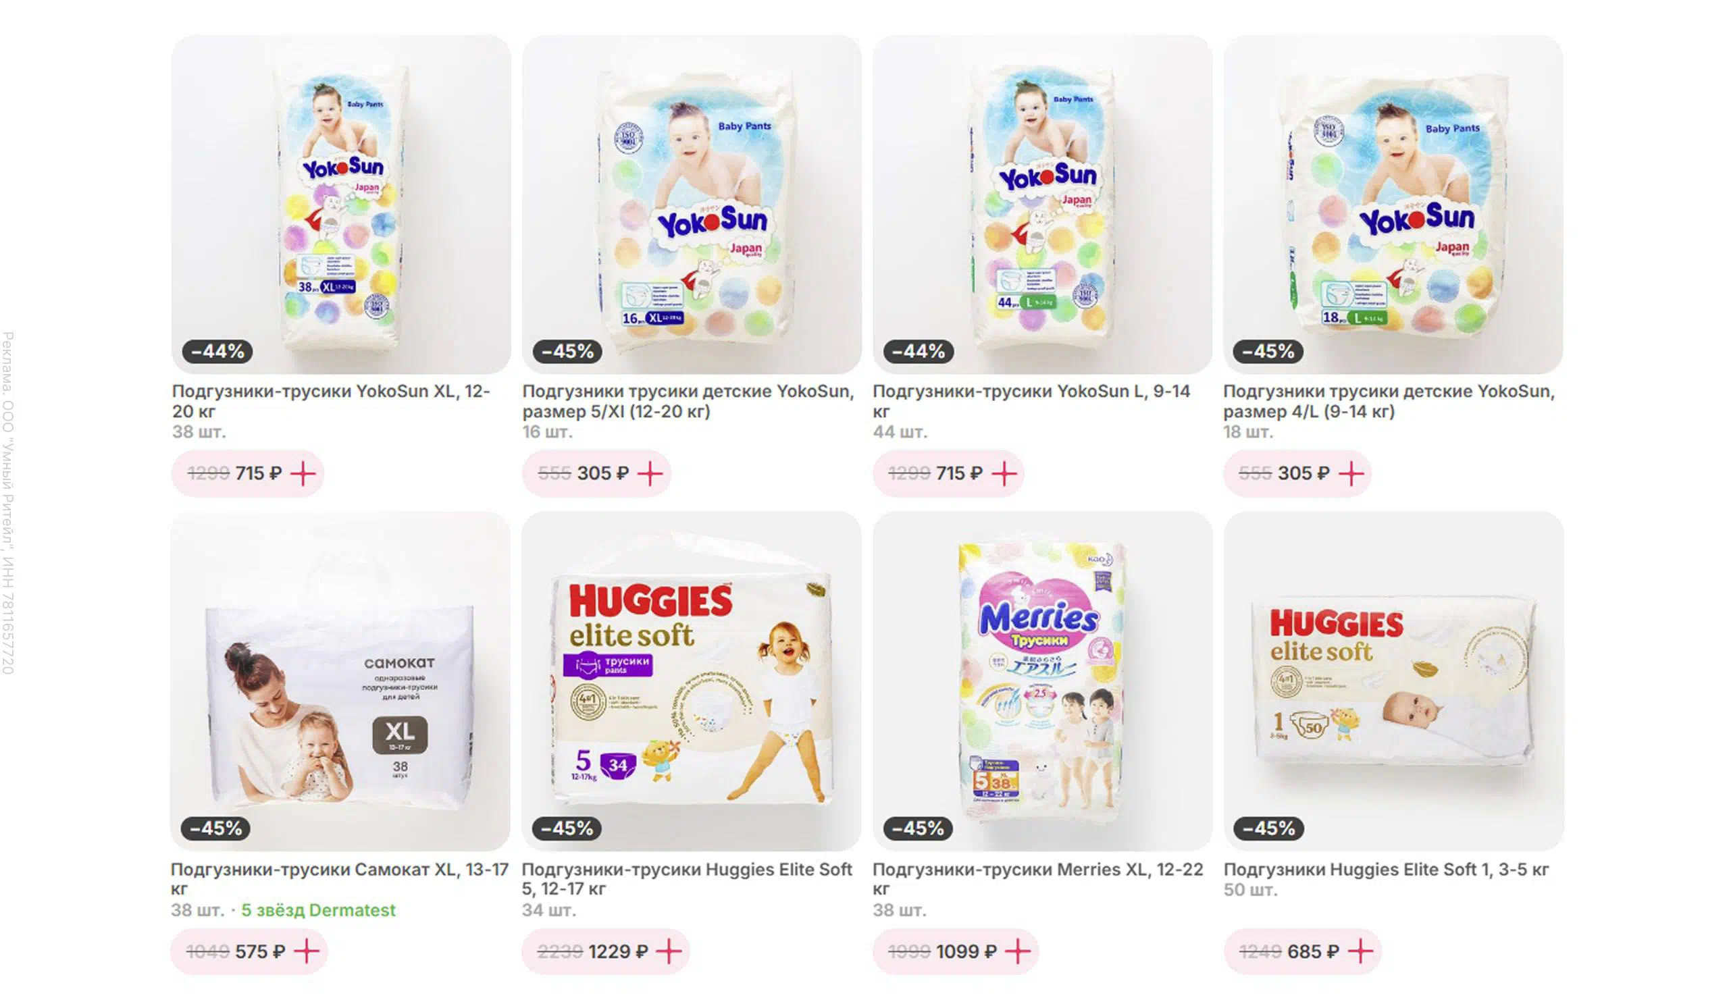
Task: Add YokoSun L 44 шт. via plus icon
Action: click(x=1004, y=473)
